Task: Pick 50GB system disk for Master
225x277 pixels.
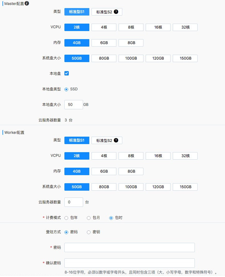Action: pyautogui.click(x=77, y=58)
